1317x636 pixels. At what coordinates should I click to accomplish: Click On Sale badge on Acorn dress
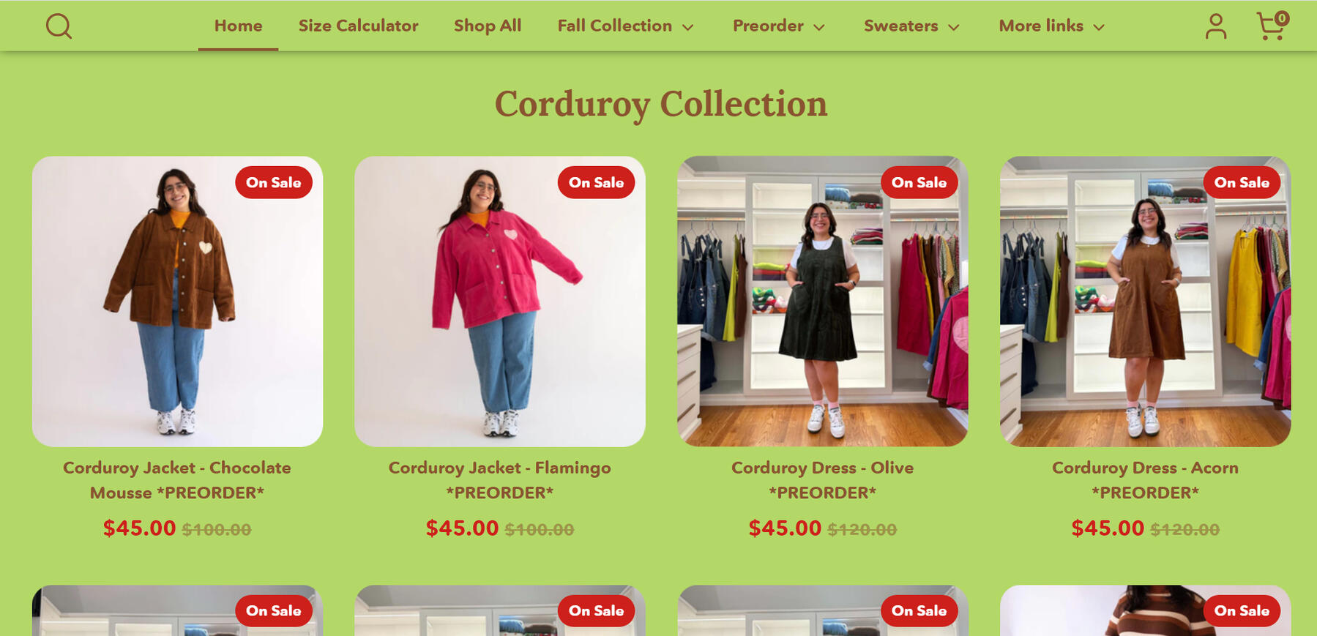1242,183
